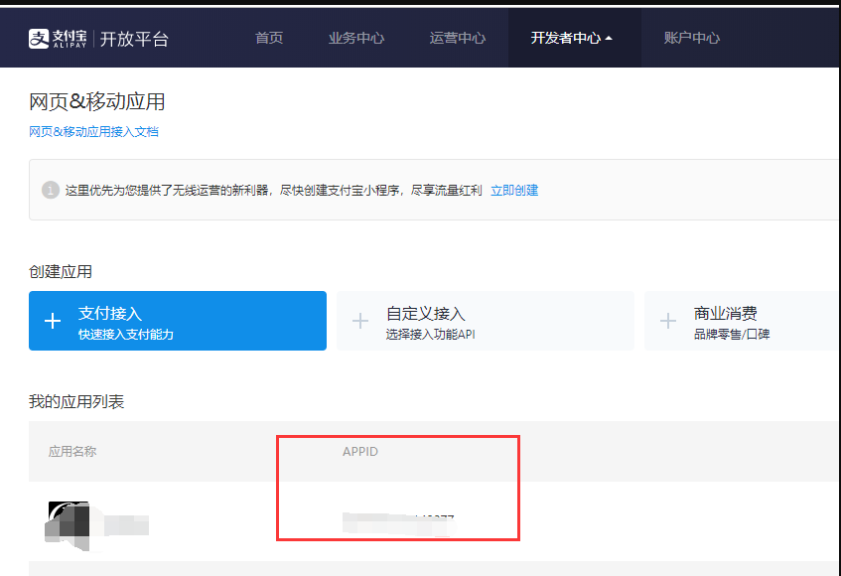Click the info icon in the notice banner
Screen dimensions: 841x576
51,190
